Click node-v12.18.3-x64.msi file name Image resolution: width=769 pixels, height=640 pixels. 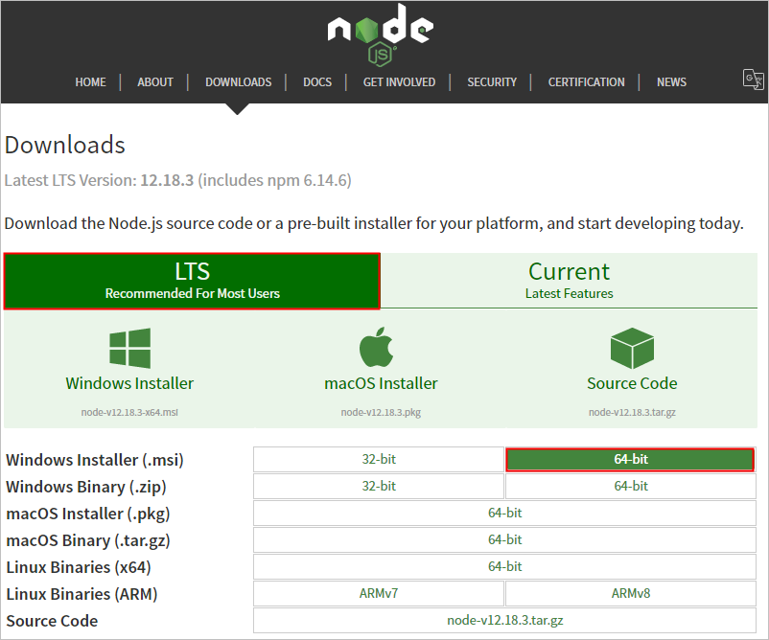click(129, 412)
